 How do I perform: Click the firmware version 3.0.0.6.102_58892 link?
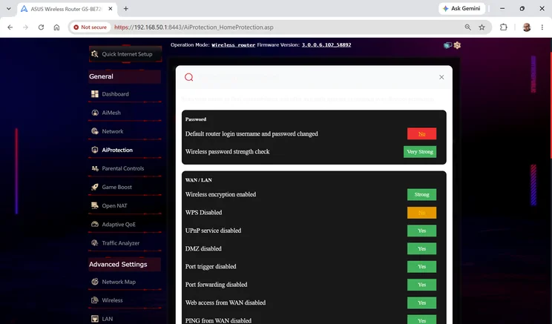click(326, 45)
